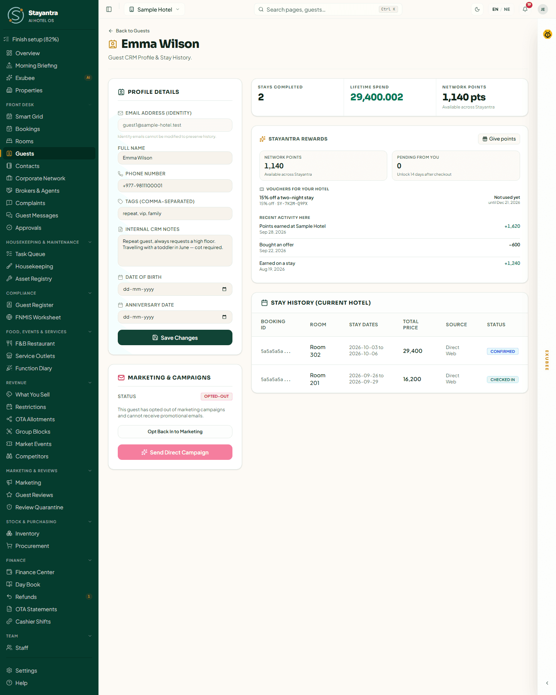This screenshot has height=695, width=556.
Task: Click the CHECKED IN status badge
Action: 502,380
